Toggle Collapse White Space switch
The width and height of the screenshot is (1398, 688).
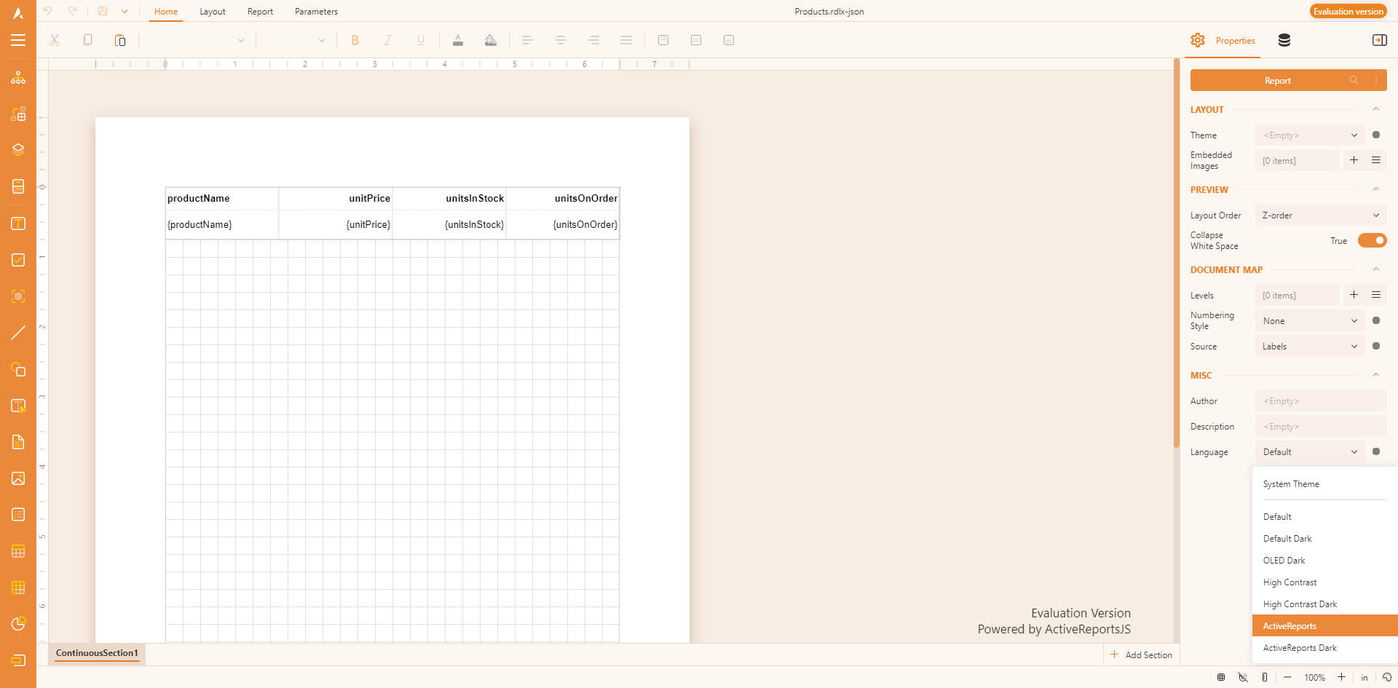point(1372,241)
